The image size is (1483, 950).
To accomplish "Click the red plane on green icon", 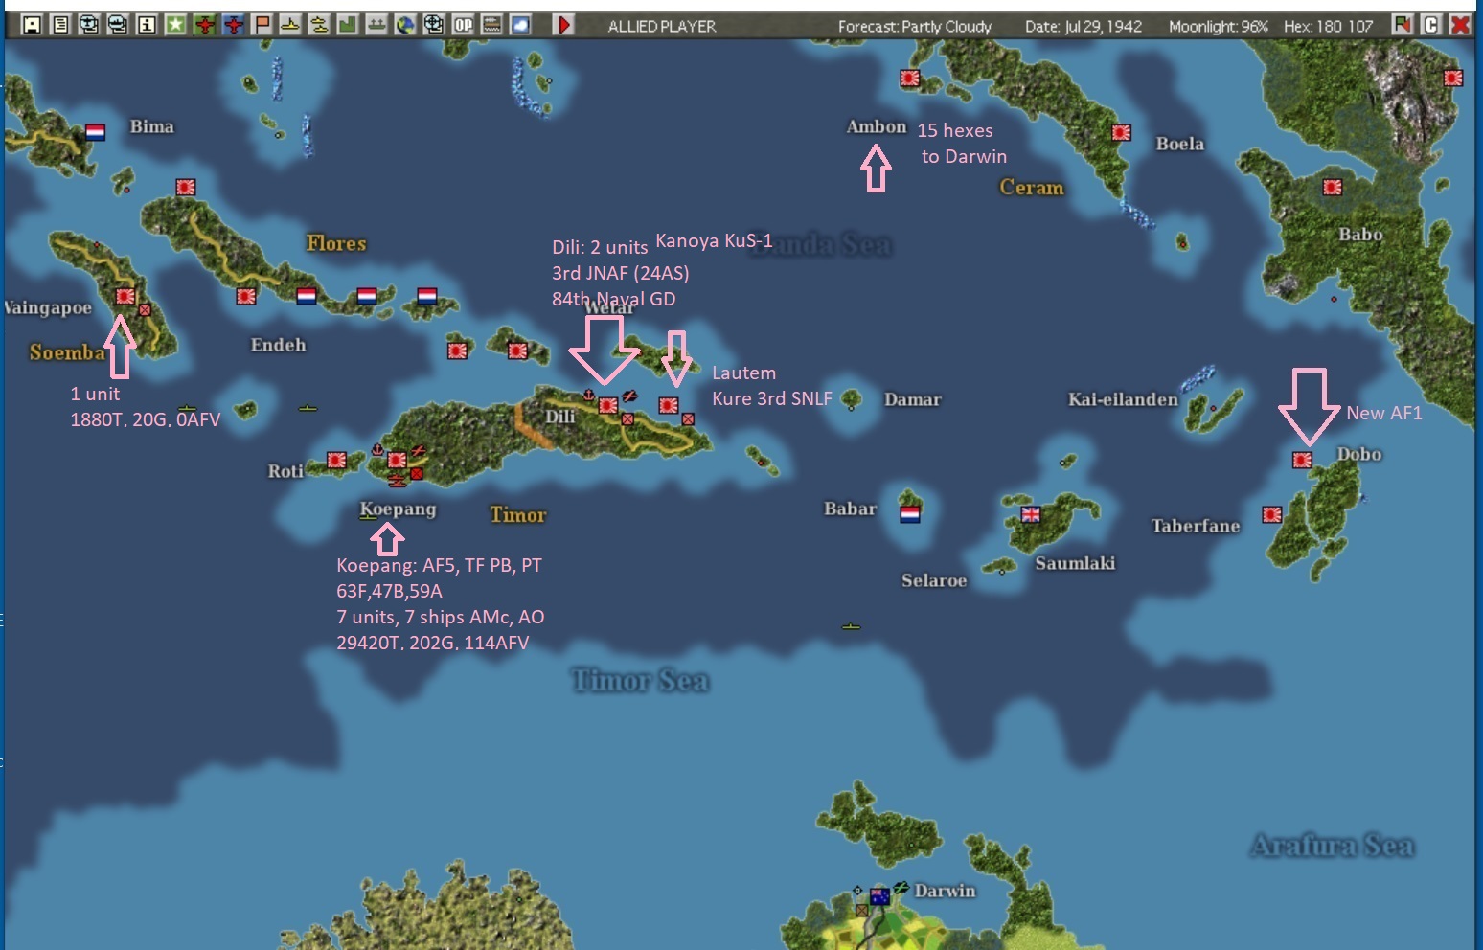I will click(x=204, y=25).
